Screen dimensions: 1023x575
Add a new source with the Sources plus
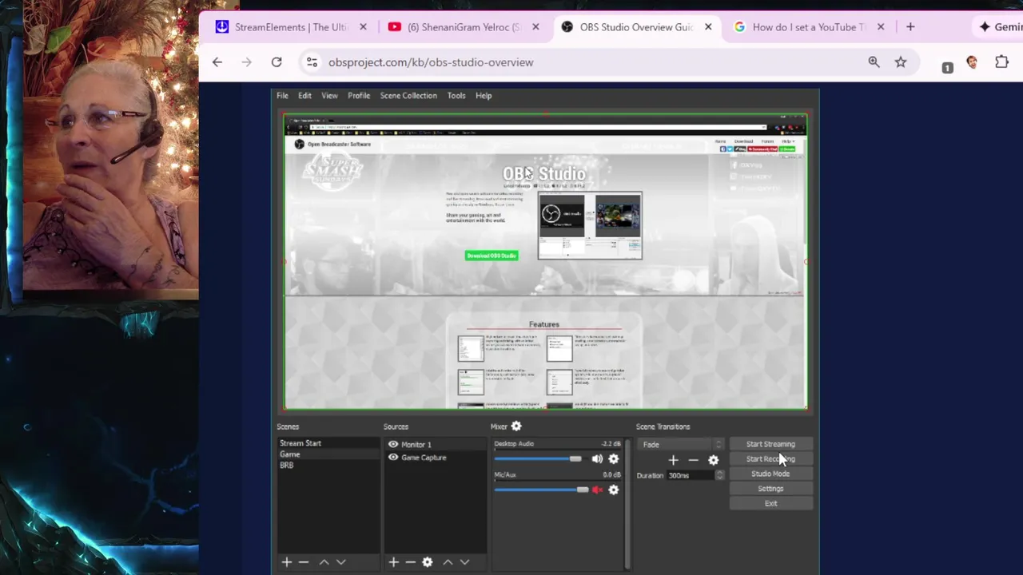coord(393,562)
